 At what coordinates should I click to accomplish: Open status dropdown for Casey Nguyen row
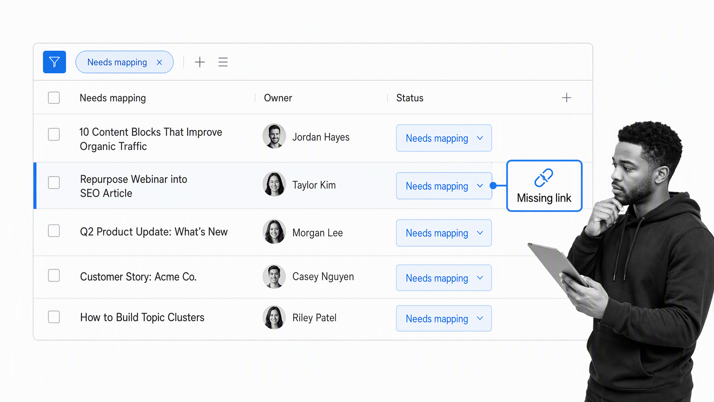coord(444,278)
